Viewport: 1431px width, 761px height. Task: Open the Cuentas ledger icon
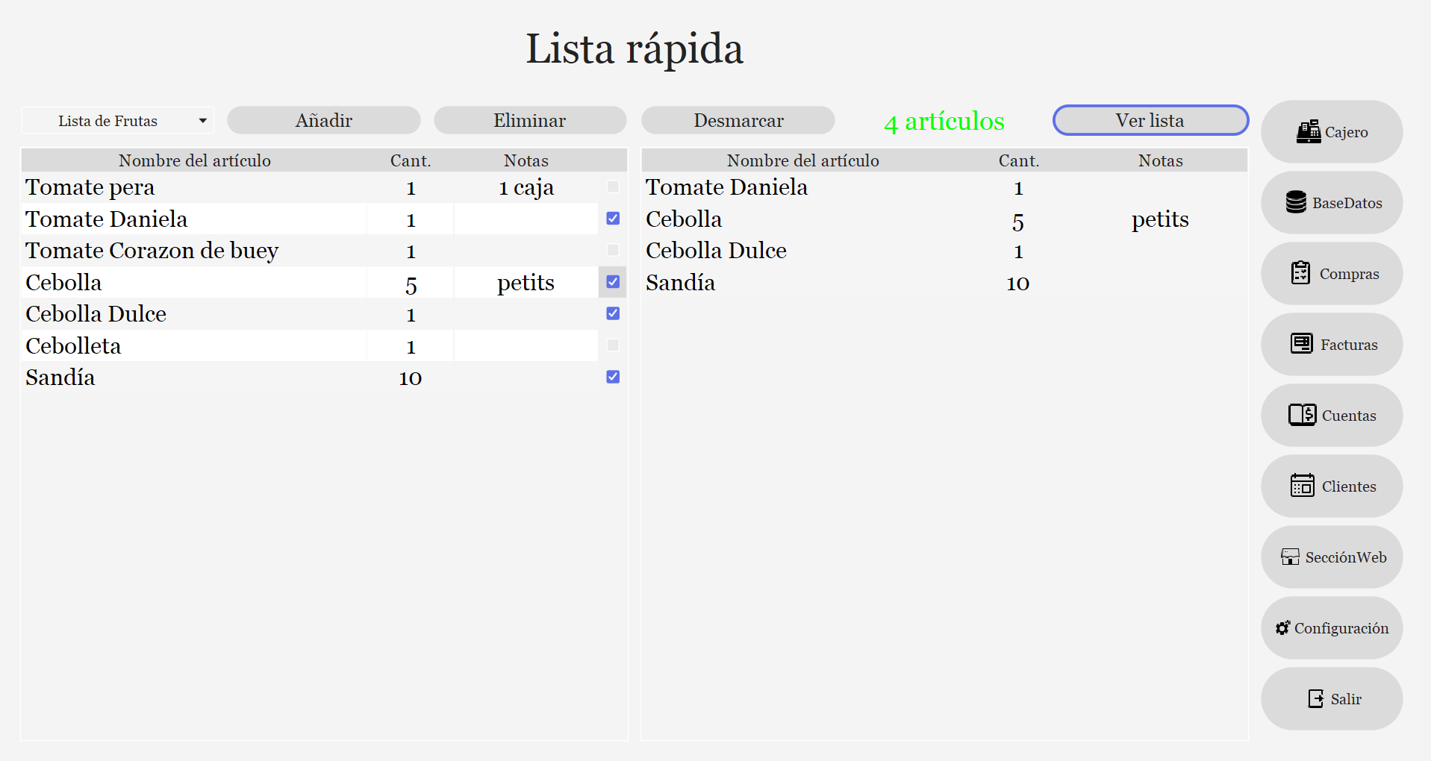coord(1302,415)
